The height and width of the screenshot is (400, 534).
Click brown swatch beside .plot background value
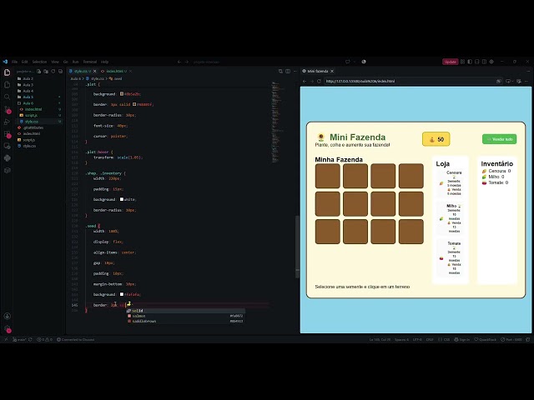click(x=122, y=94)
